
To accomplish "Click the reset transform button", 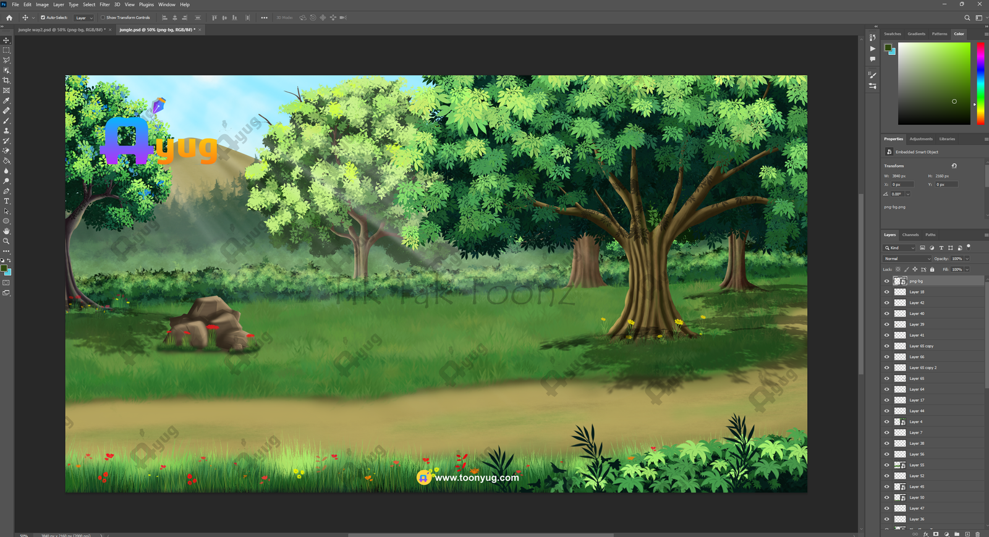I will (x=954, y=166).
